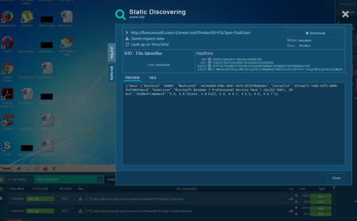Open the Opera desktop shortcut
Screen dimensions: 357x221
point(7,44)
